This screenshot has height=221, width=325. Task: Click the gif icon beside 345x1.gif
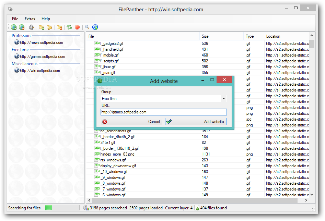97,142
